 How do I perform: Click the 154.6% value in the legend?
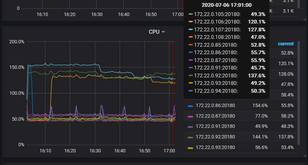(x=260, y=105)
